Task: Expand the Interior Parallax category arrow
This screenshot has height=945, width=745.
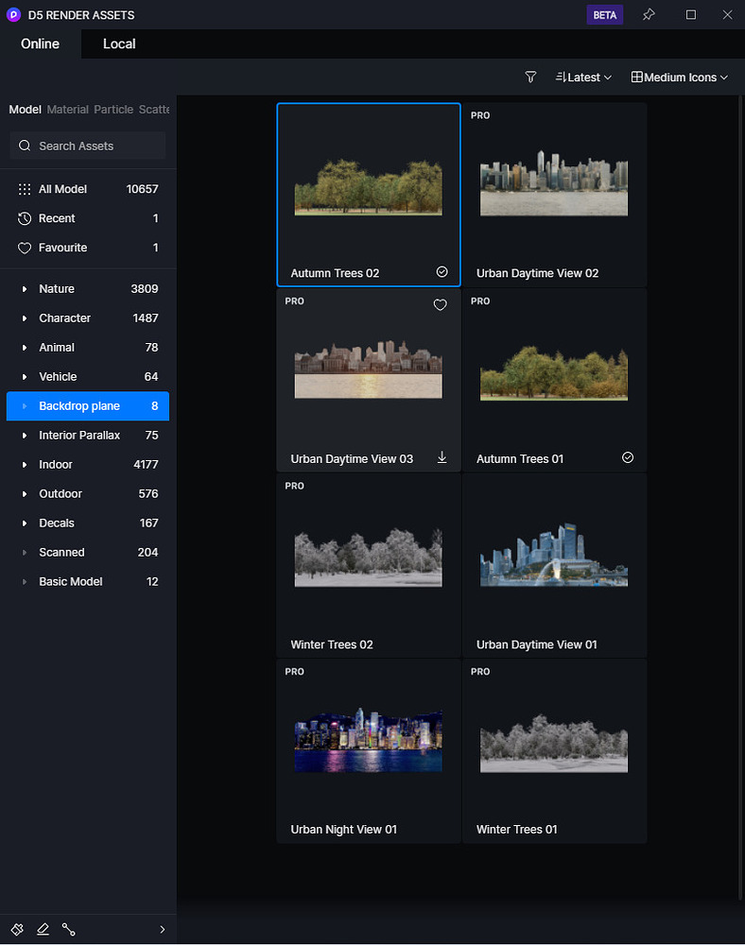Action: [25, 436]
